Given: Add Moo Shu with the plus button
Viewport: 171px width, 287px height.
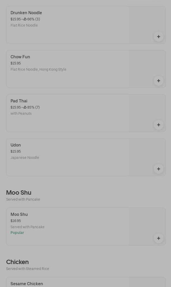Looking at the screenshot, I should (159, 238).
